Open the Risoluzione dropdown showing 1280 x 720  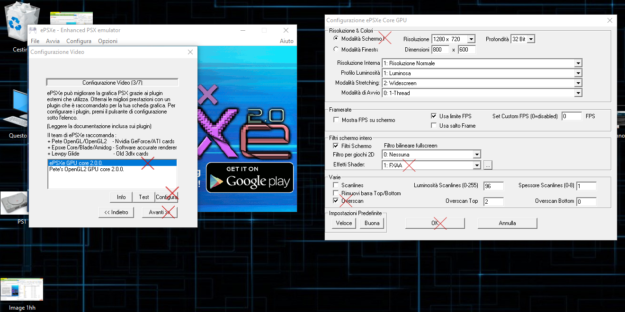coord(471,39)
